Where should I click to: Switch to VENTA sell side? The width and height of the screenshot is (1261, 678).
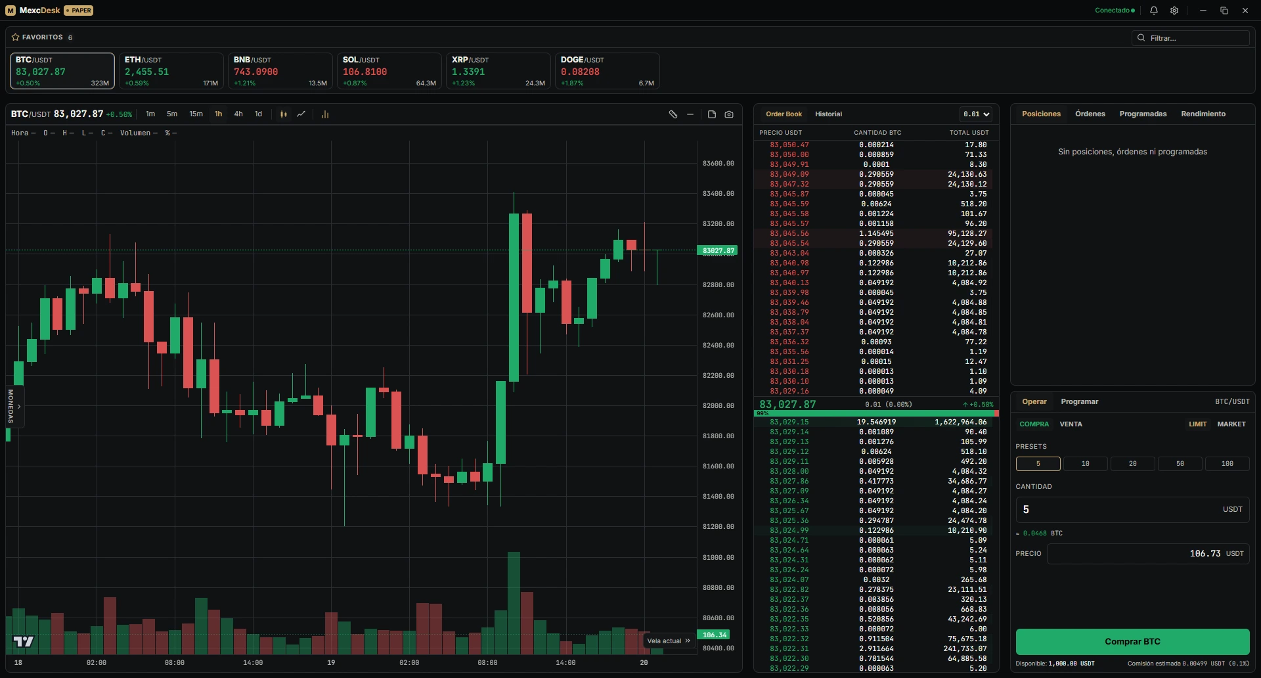tap(1071, 424)
